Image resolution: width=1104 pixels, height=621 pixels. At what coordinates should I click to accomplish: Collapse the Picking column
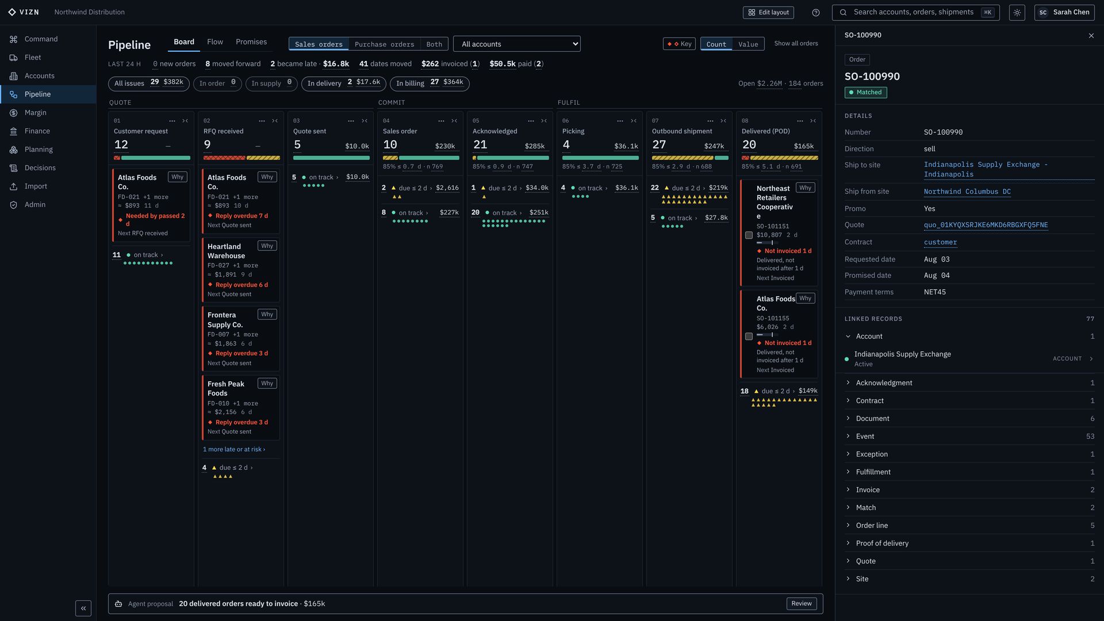click(634, 121)
